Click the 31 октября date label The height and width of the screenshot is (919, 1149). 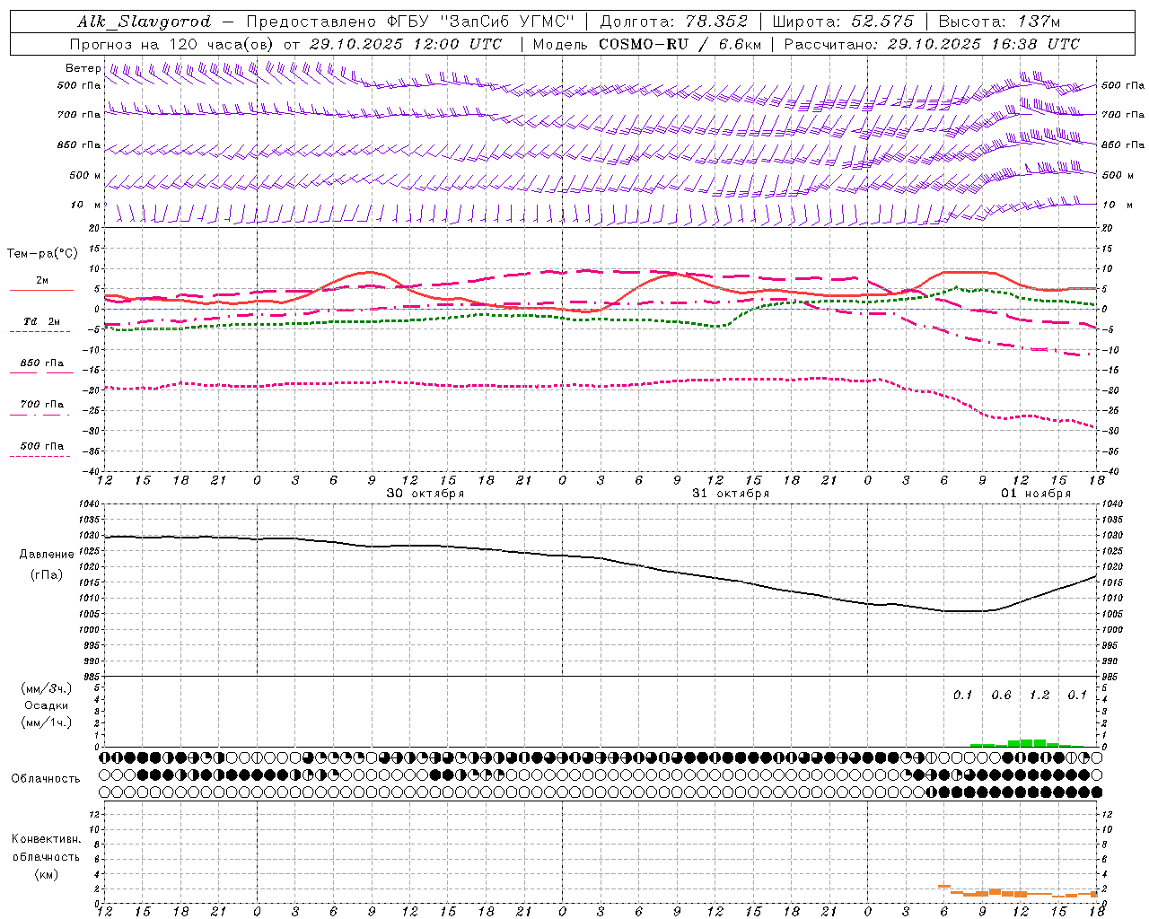[731, 494]
